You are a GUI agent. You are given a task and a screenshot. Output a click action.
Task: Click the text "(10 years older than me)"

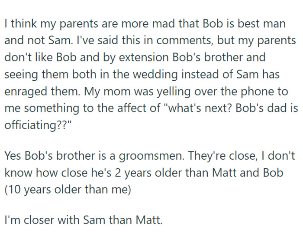(x=68, y=190)
